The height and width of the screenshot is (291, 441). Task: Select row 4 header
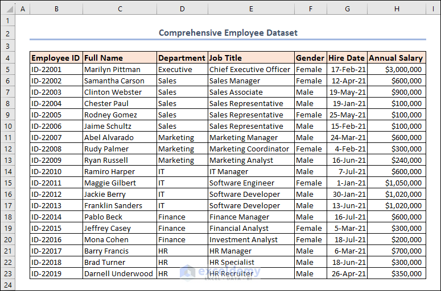point(7,58)
